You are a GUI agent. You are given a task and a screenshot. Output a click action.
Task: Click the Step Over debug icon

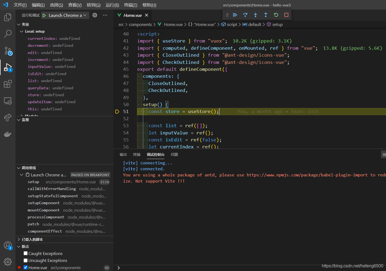click(x=245, y=15)
